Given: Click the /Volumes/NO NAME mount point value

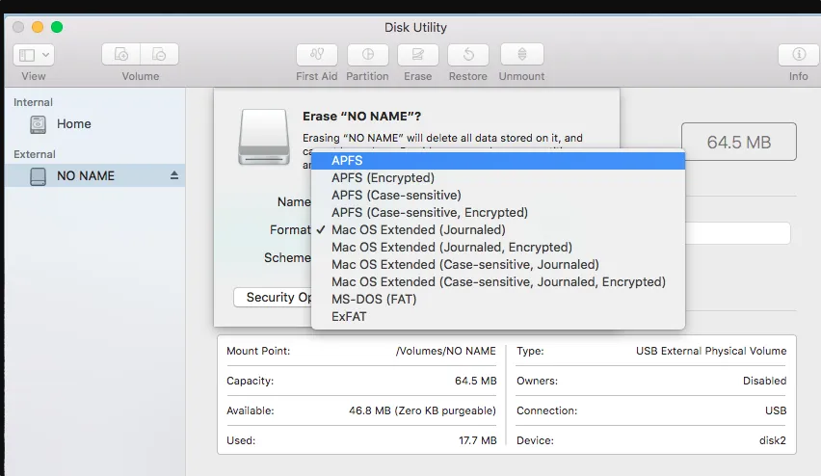Looking at the screenshot, I should [x=445, y=351].
